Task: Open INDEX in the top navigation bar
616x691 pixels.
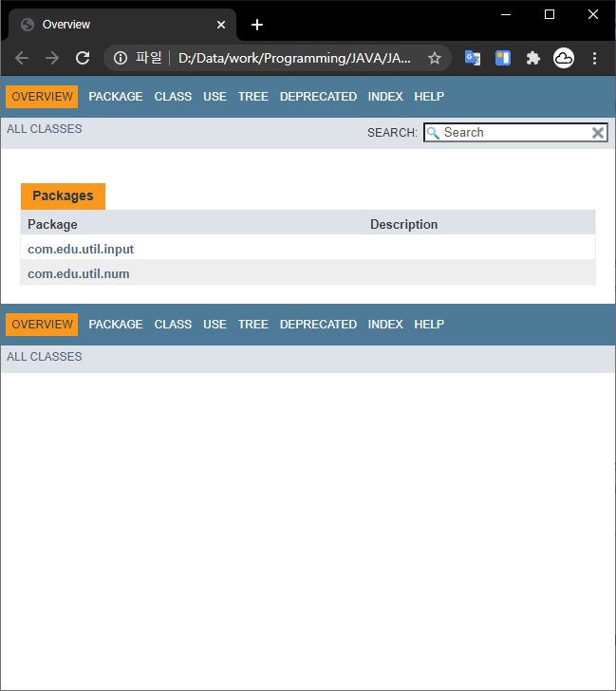Action: point(385,97)
